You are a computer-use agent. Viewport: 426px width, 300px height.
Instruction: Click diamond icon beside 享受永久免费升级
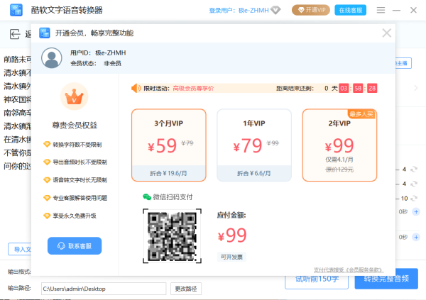(x=47, y=216)
